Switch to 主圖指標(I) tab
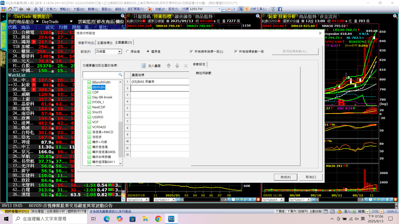This screenshot has width=399, height=224. (104, 43)
